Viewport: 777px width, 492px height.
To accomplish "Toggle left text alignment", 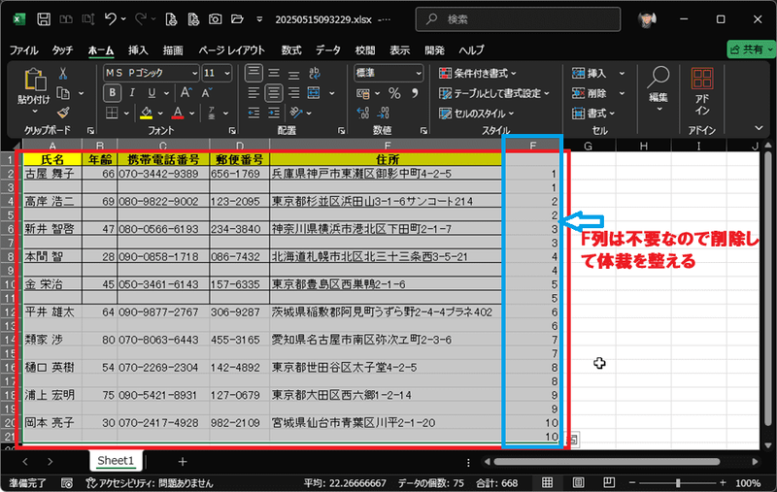I will pos(253,93).
